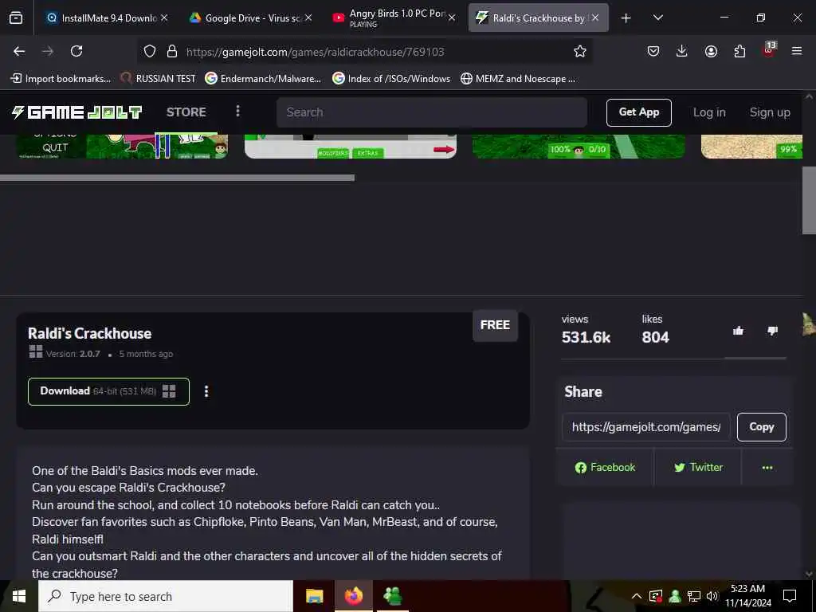Screen dimensions: 816x612
Task: Like the game with thumbs up
Action: point(738,331)
